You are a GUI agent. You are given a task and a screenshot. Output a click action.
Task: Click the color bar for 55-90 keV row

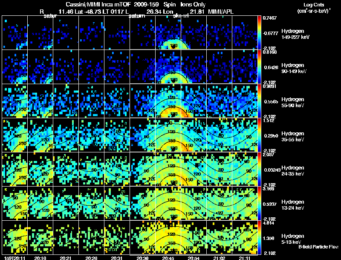click(259, 101)
